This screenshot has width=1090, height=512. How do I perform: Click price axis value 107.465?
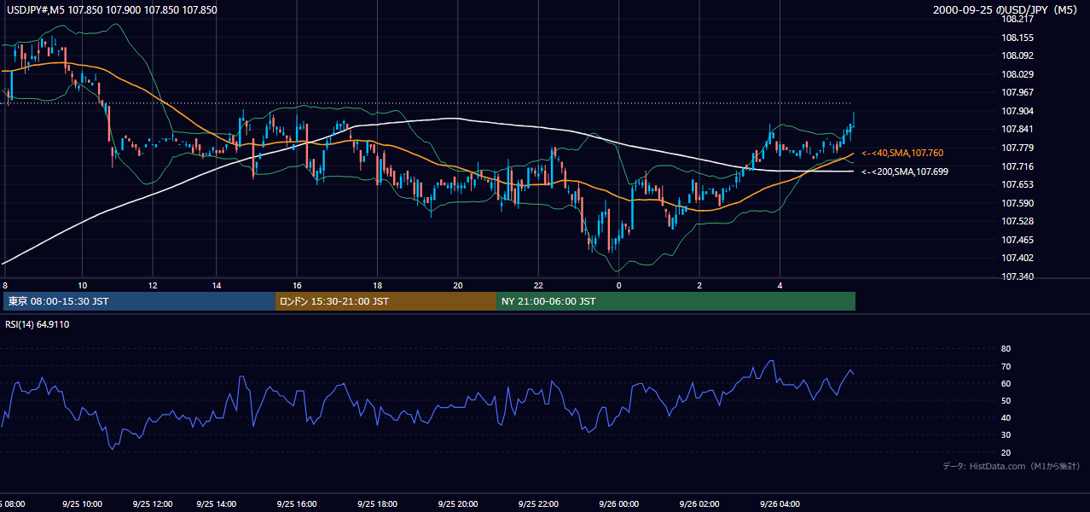[x=1017, y=240]
